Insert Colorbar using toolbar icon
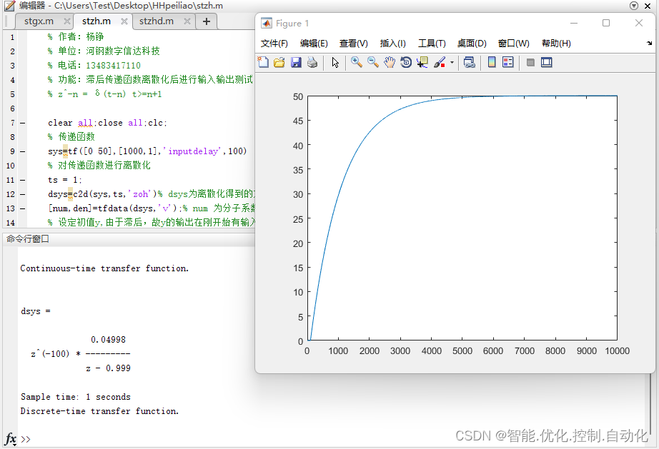Screen dimensions: 659x449 coord(491,63)
